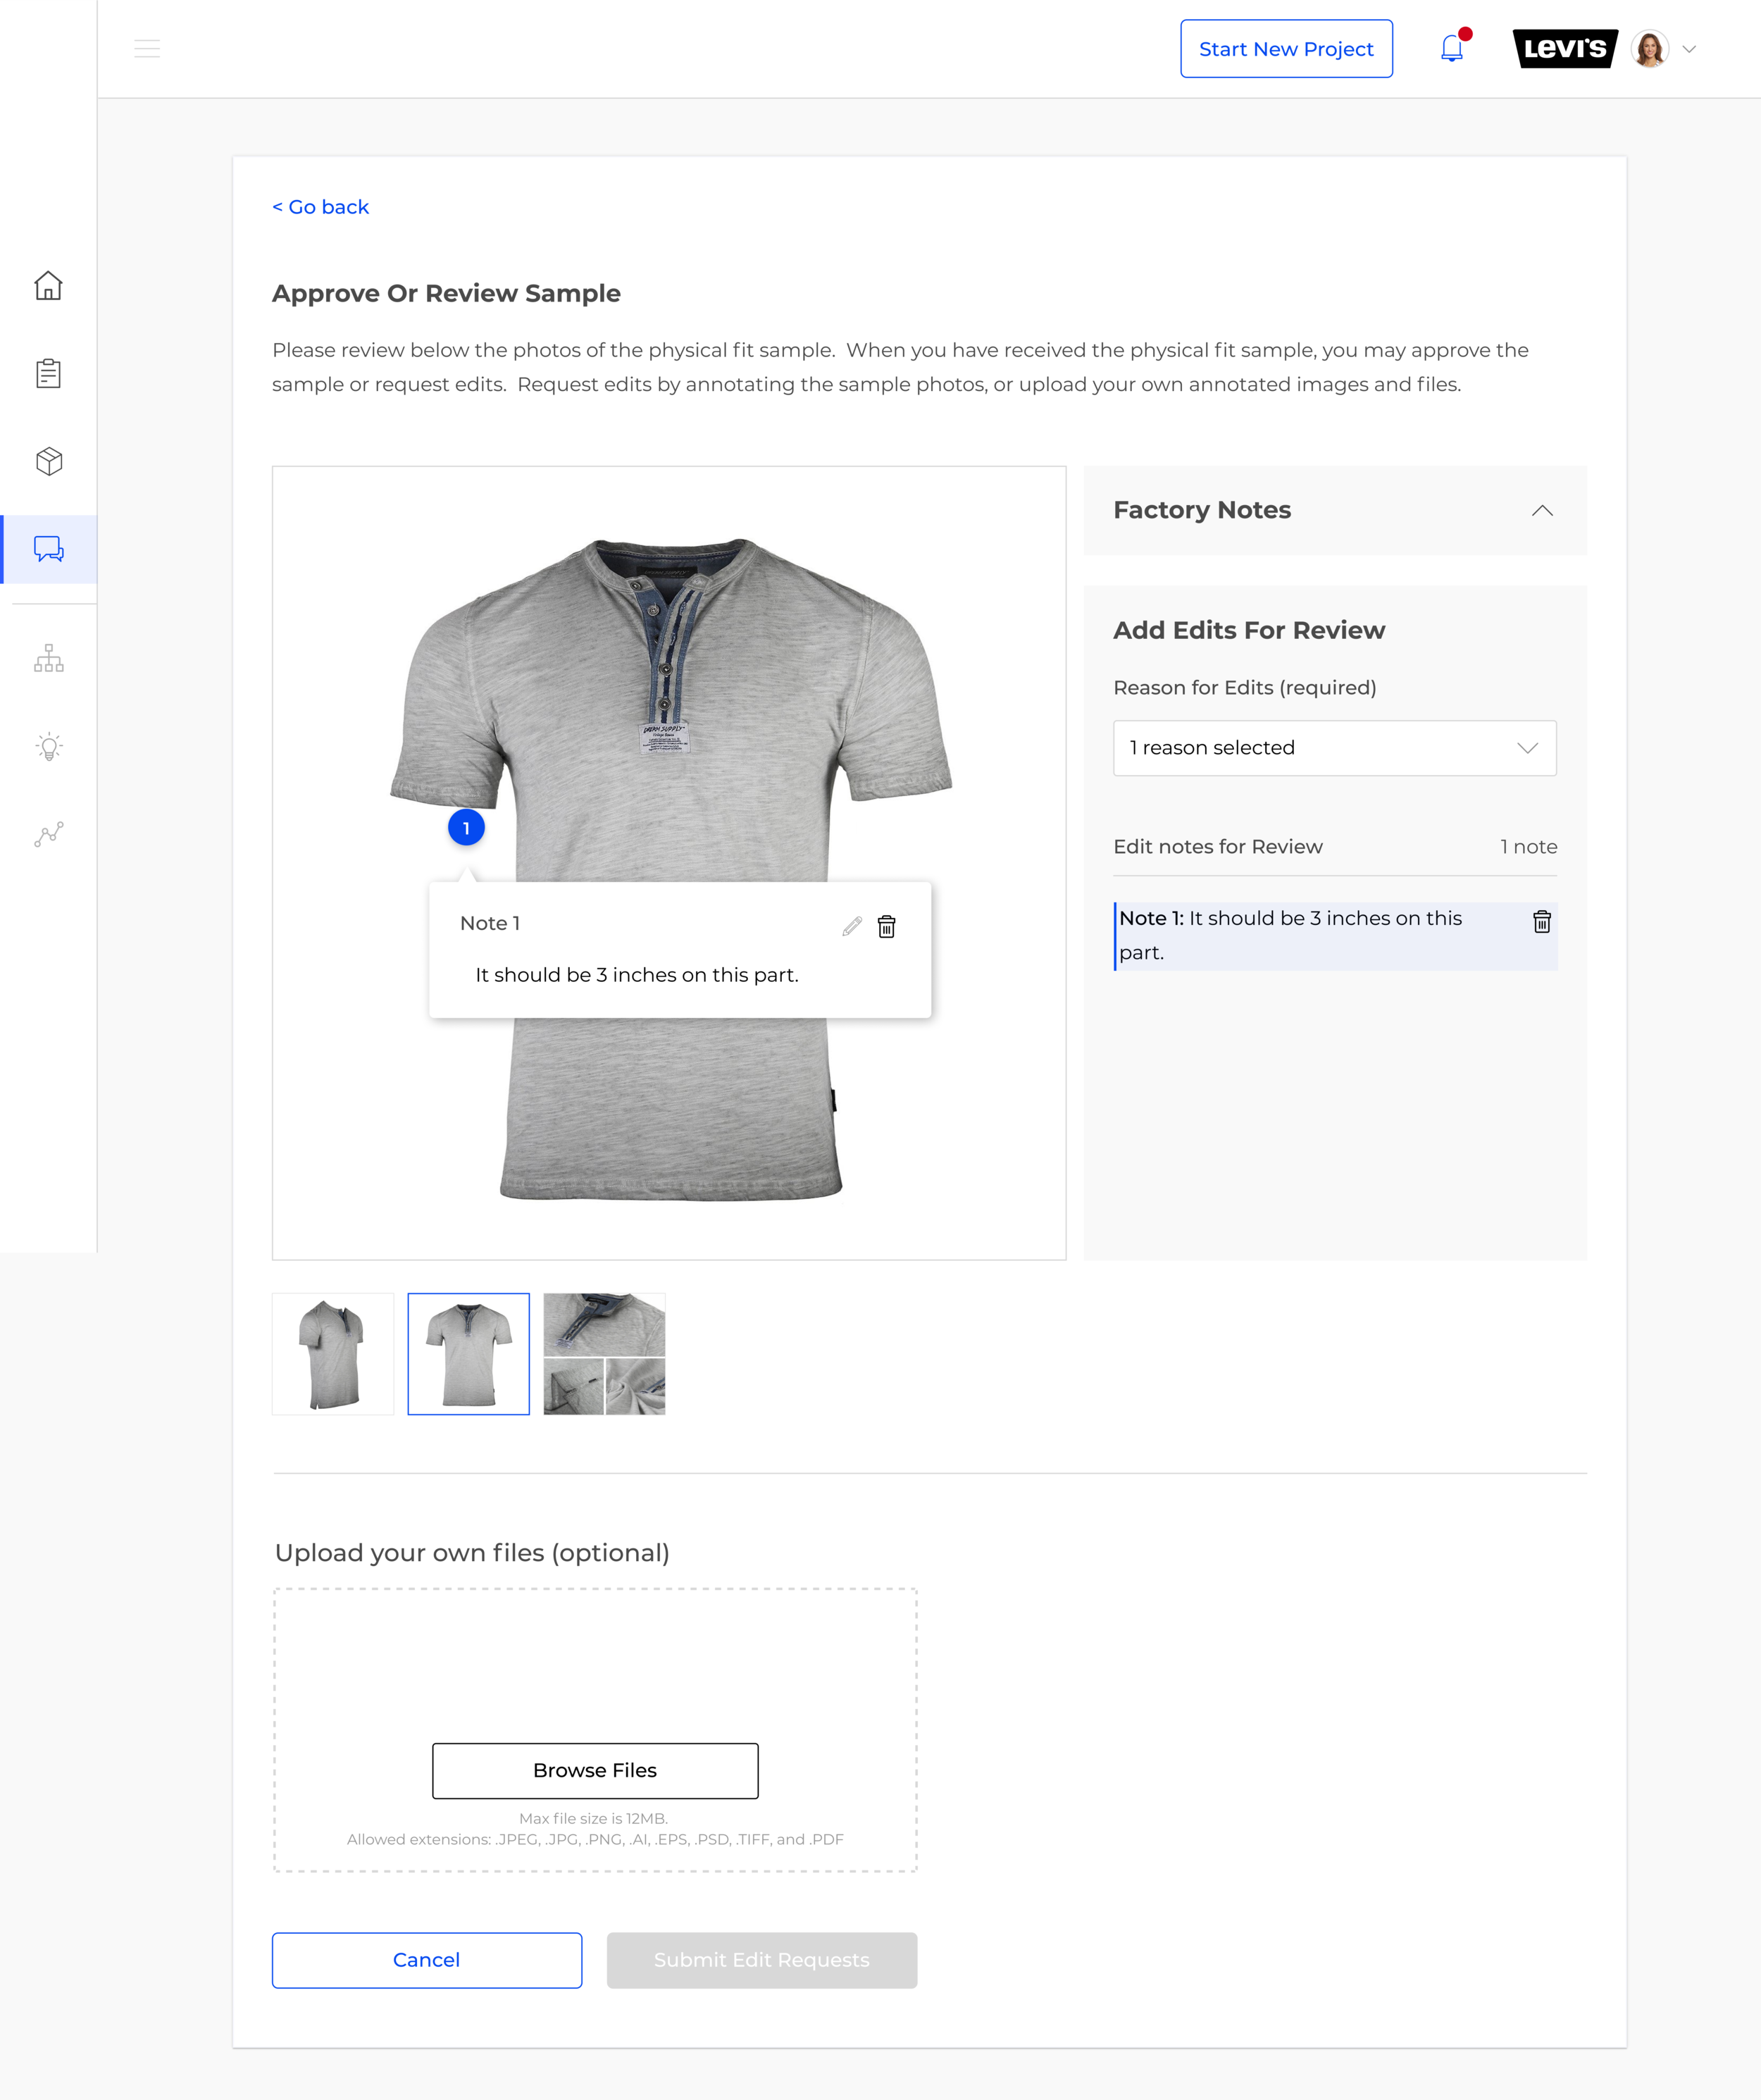Delete Note 1 from edit notes panel
1761x2100 pixels.
pos(1541,921)
